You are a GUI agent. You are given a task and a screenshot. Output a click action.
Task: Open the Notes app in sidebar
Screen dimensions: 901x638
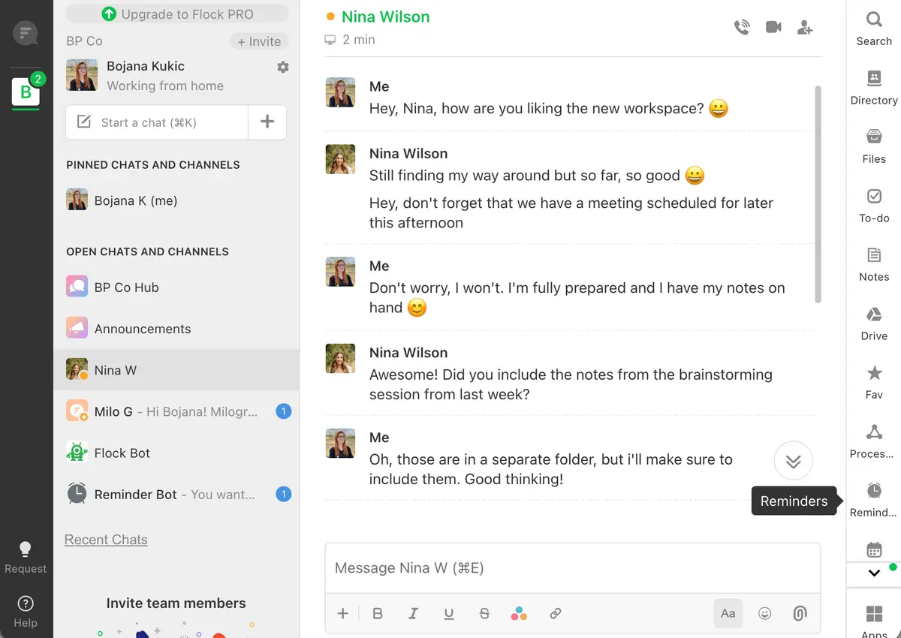(874, 263)
